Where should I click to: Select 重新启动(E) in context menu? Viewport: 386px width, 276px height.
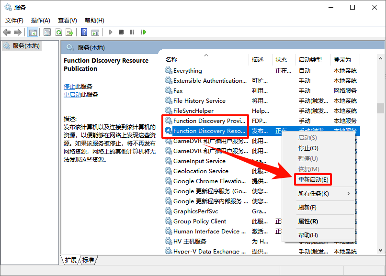313,180
